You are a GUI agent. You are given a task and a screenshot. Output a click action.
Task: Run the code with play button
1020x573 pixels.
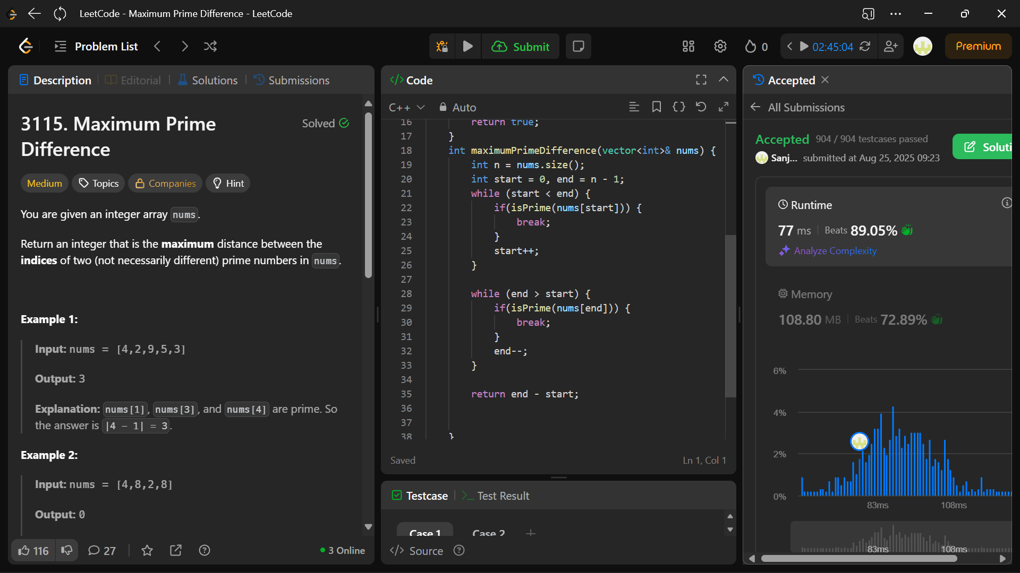(467, 47)
